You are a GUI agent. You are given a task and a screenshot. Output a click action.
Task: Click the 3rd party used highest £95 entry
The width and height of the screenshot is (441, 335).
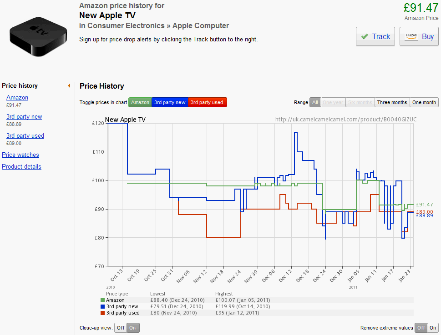[x=238, y=313]
